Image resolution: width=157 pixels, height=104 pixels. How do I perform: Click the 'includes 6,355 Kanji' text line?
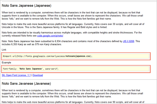click(32, 44)
